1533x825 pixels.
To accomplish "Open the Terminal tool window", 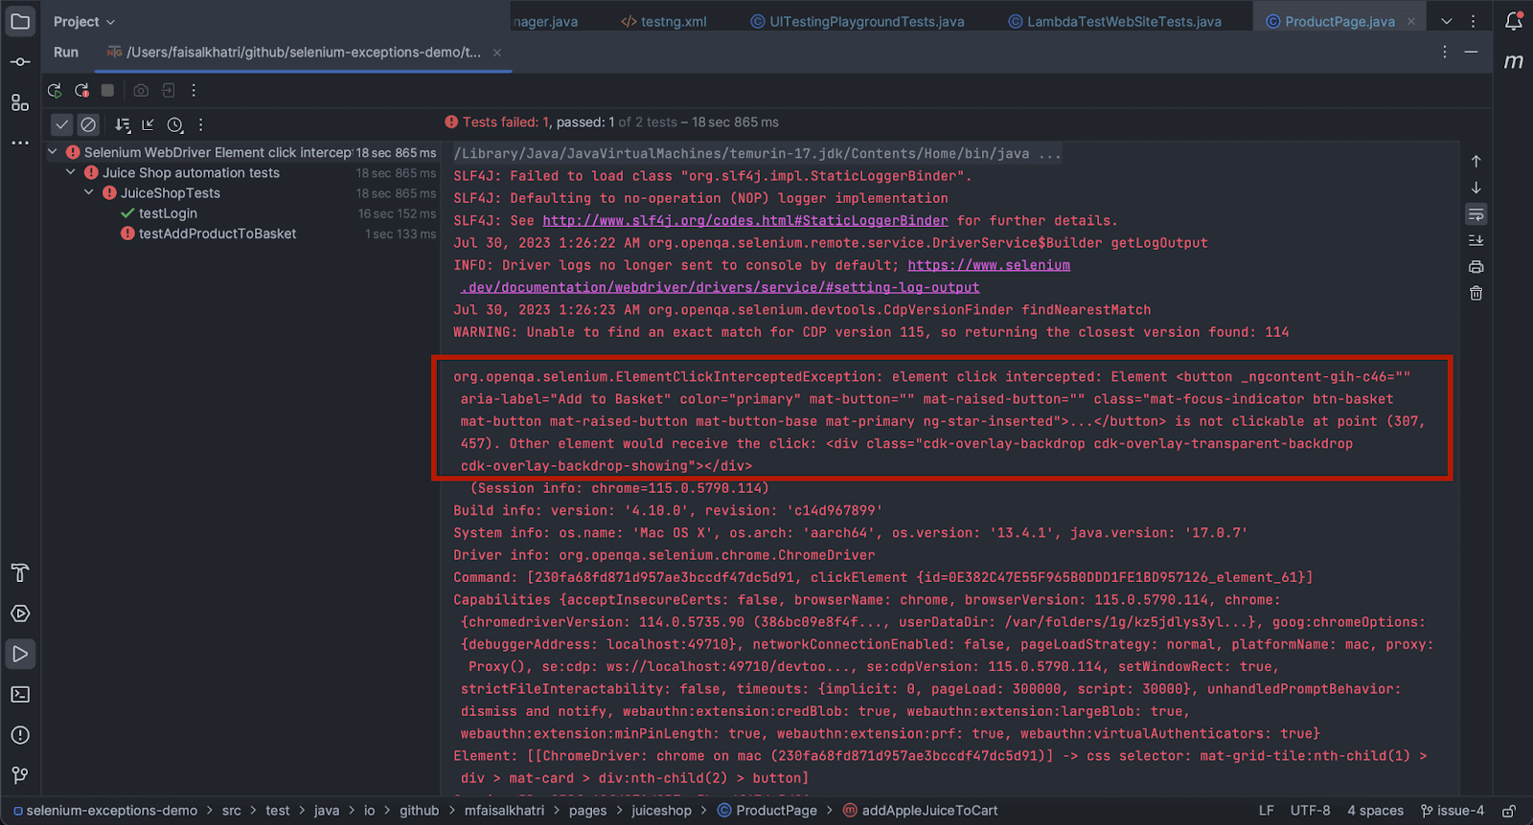I will pos(20,695).
